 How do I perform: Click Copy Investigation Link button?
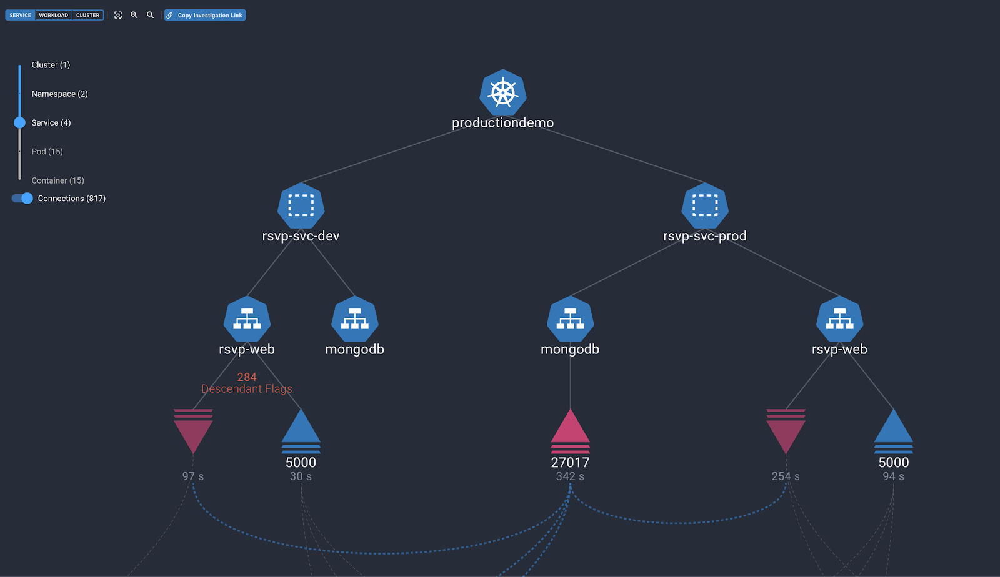(x=205, y=15)
